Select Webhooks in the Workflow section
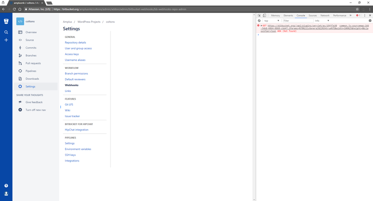This screenshot has height=201, width=373. (x=72, y=85)
